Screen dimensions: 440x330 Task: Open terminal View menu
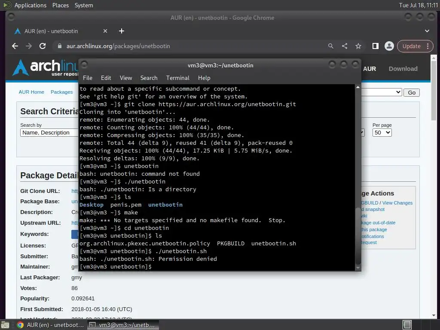(126, 78)
